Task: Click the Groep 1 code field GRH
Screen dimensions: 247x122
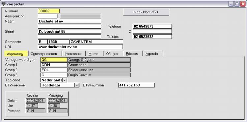Action: 54,65
